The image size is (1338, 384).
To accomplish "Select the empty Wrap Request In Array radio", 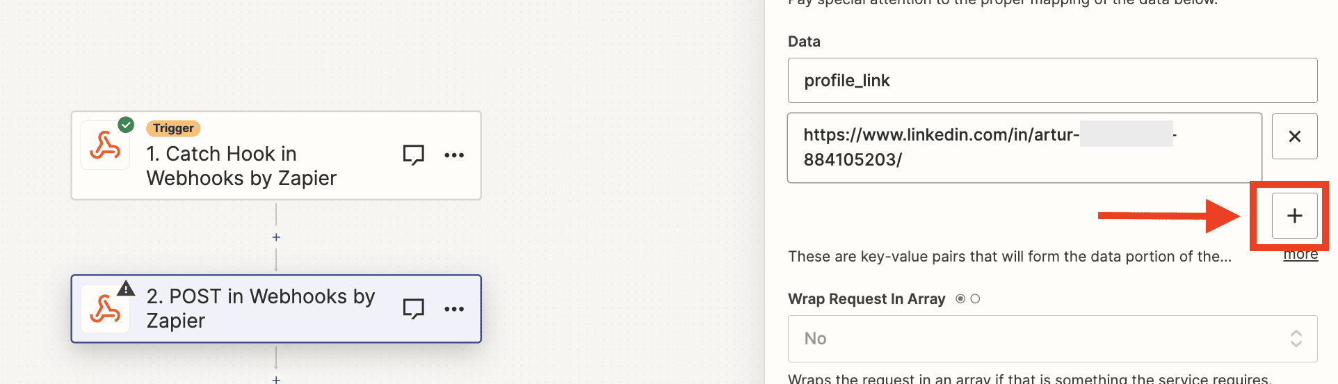I will point(975,298).
